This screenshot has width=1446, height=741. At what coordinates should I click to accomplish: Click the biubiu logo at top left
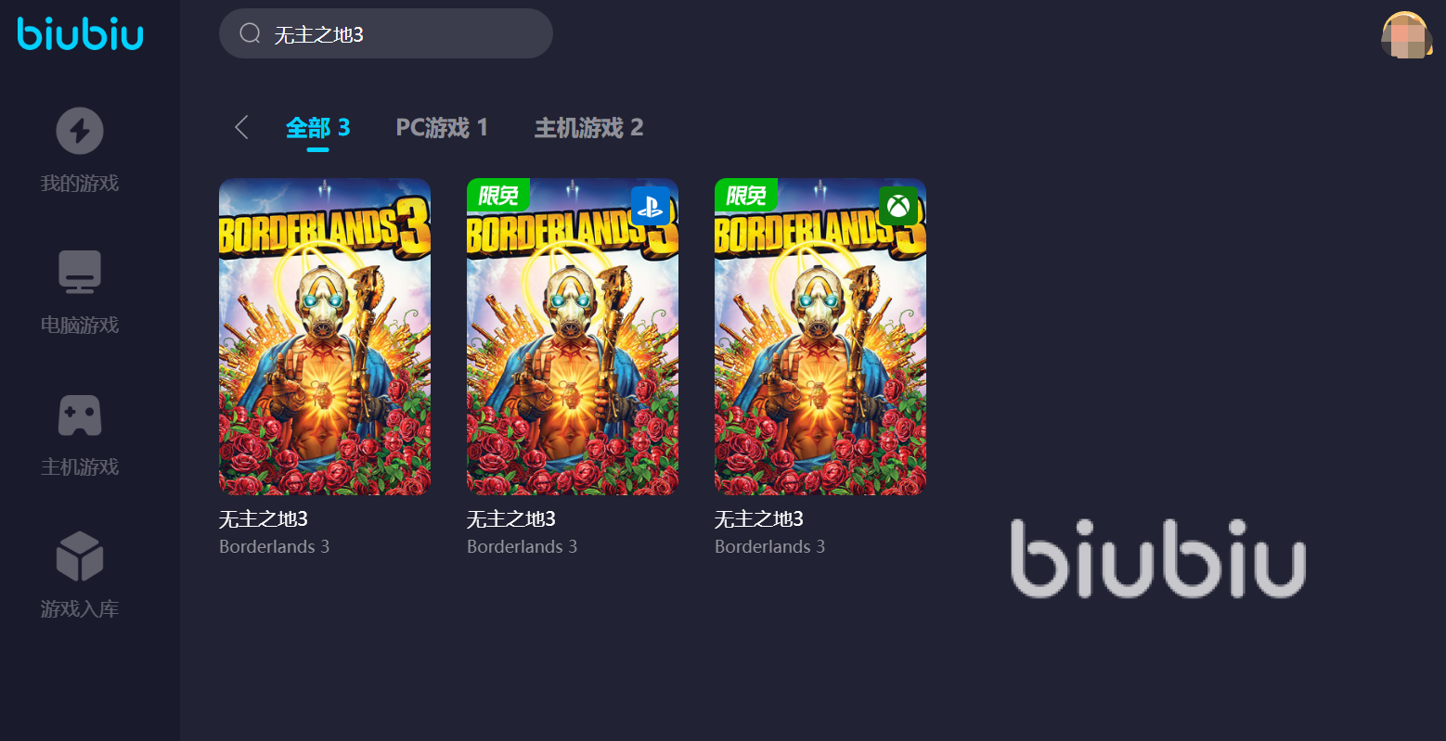click(x=81, y=33)
